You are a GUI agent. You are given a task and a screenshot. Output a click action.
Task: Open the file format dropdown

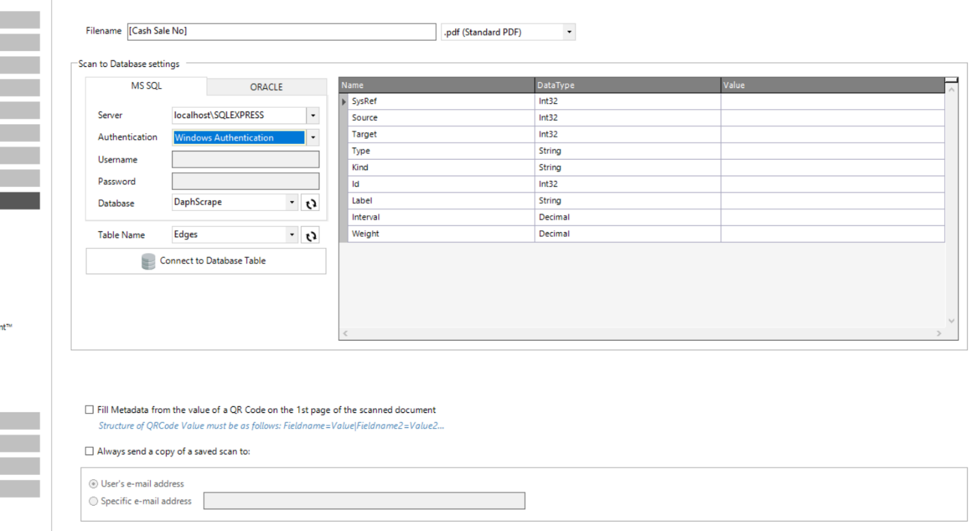tap(569, 32)
